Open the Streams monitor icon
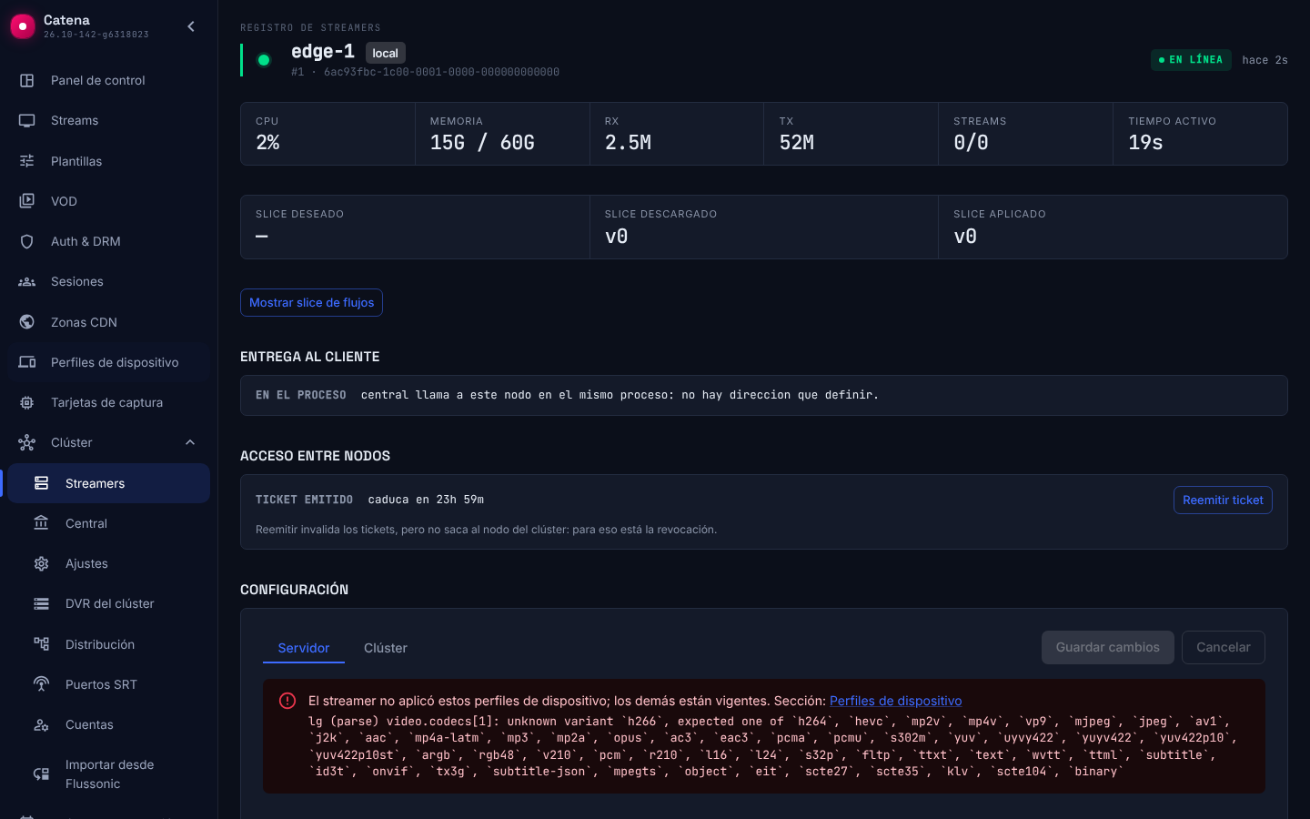 click(27, 120)
